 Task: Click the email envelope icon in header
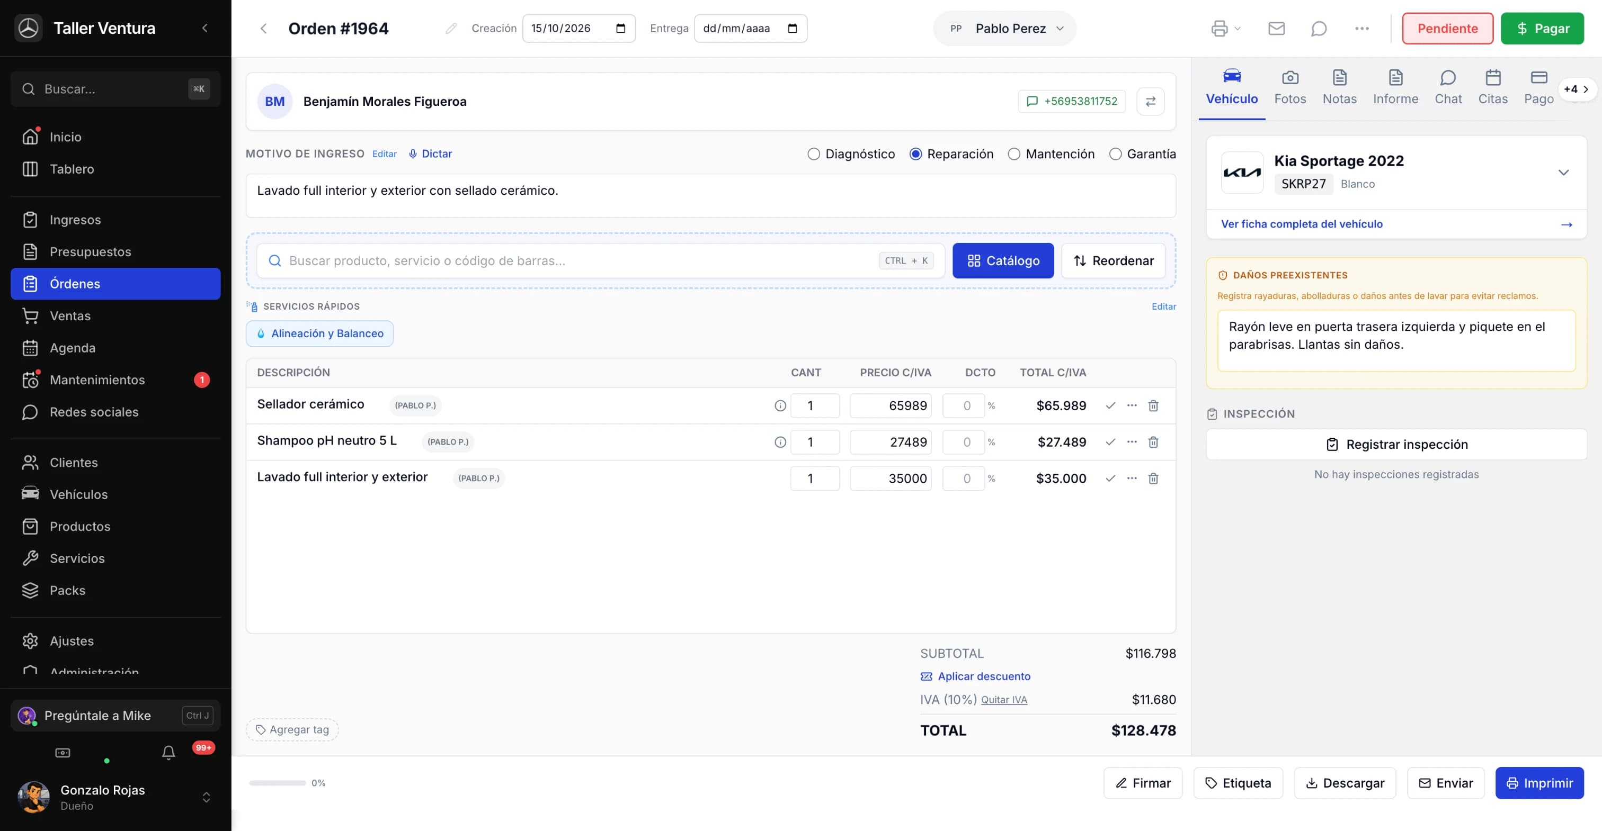(x=1276, y=29)
